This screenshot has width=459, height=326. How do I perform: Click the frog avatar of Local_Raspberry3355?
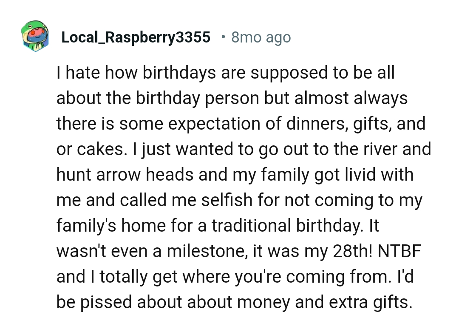point(36,37)
